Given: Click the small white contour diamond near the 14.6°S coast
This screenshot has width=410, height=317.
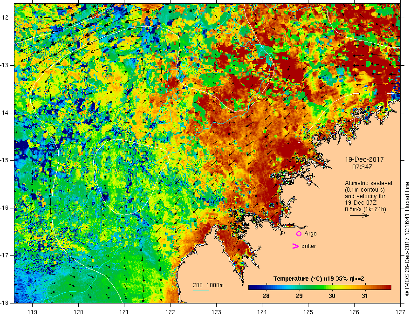Looking at the screenshot, I should click(299, 141).
